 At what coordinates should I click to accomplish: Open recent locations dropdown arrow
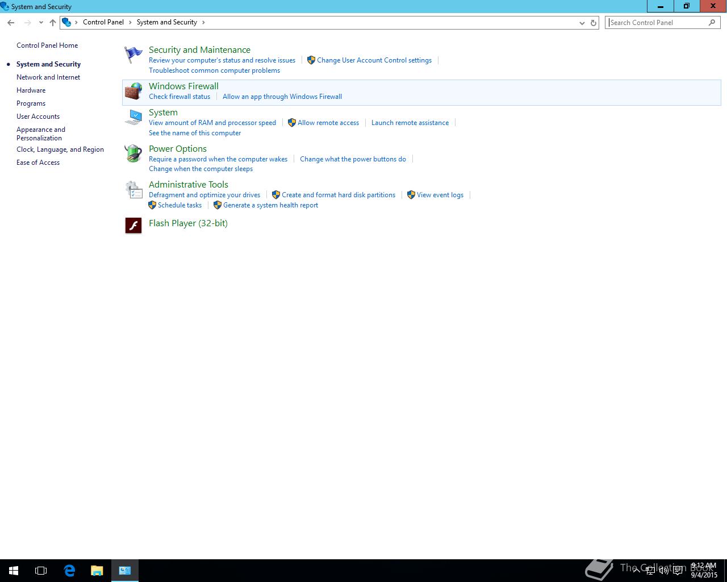[41, 23]
